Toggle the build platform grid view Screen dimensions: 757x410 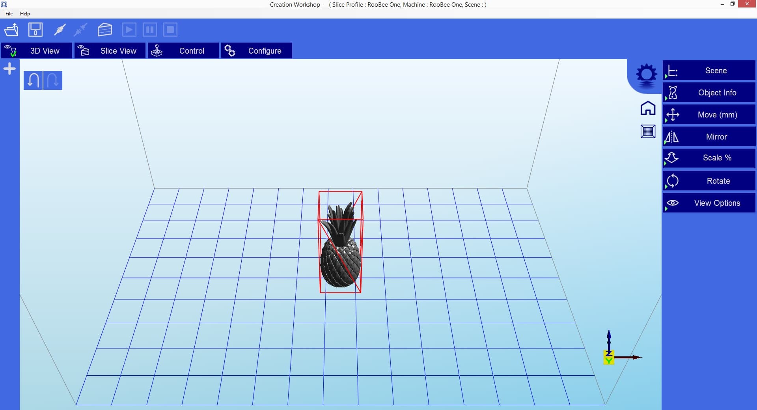pos(648,131)
